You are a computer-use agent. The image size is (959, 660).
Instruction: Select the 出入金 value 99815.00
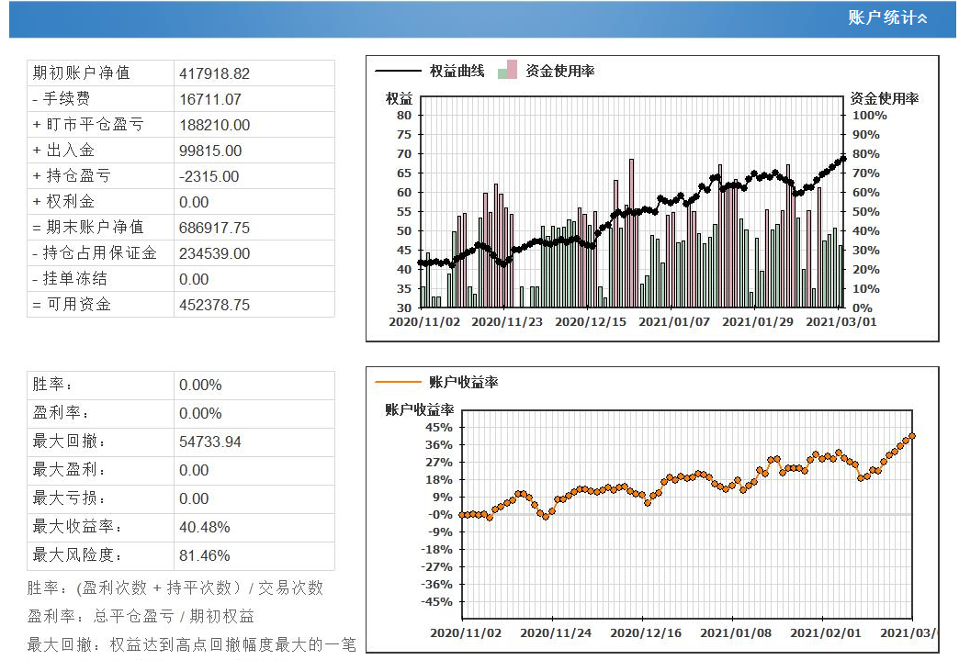[210, 151]
